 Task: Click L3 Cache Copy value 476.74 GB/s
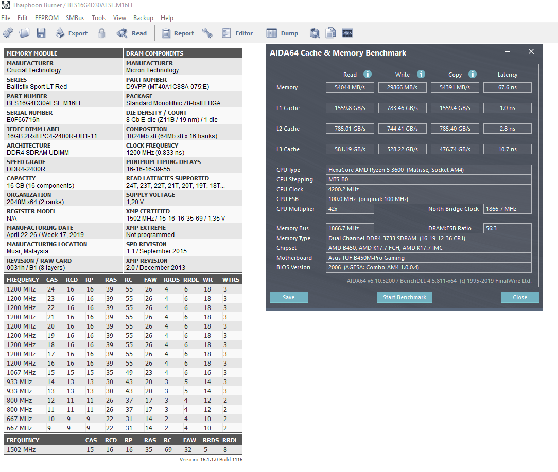pos(455,149)
